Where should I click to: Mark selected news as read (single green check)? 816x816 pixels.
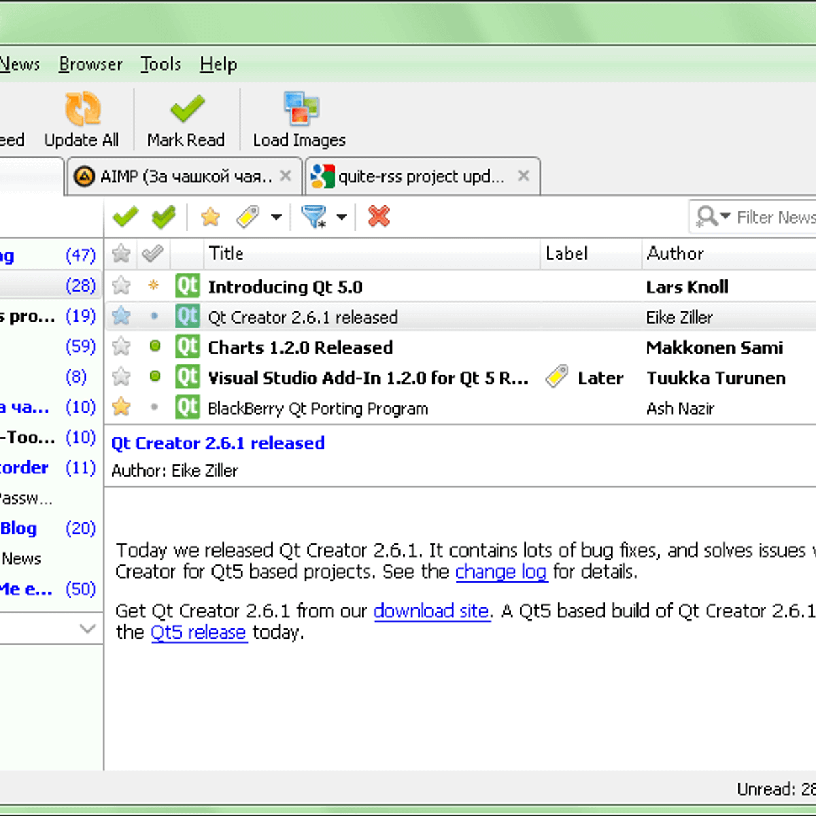125,218
